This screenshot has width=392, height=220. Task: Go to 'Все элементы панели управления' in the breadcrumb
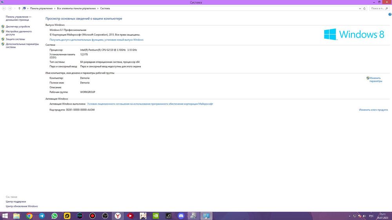click(x=76, y=9)
